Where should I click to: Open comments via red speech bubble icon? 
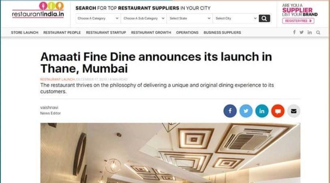pyautogui.click(x=278, y=111)
